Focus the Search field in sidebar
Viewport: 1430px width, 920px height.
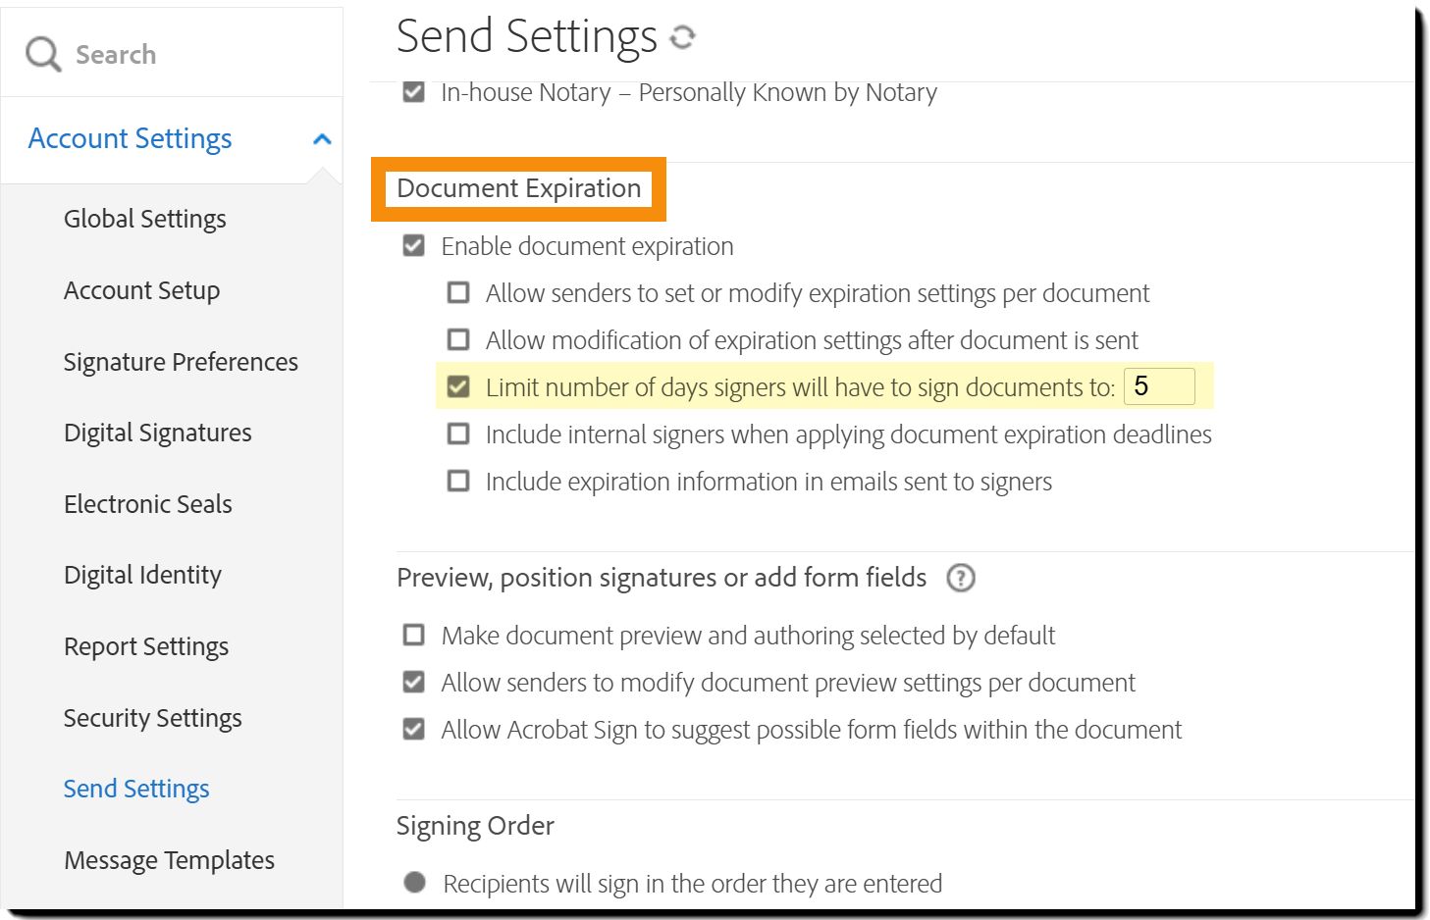tap(177, 54)
